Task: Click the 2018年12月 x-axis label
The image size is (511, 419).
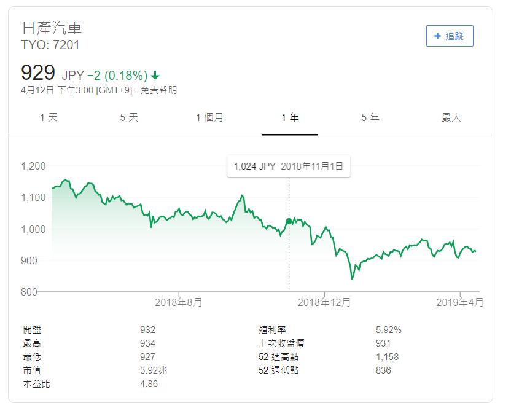Action: (324, 302)
